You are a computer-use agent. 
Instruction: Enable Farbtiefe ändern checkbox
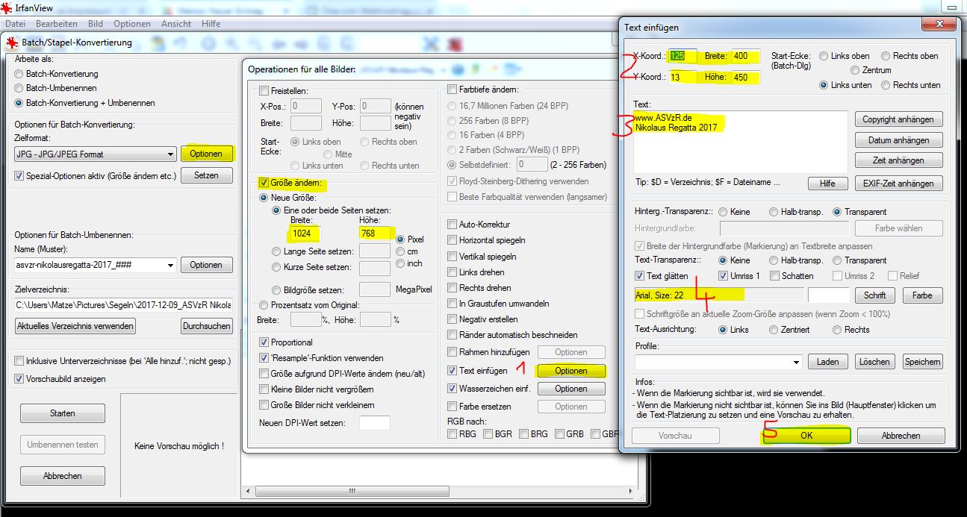tap(453, 90)
